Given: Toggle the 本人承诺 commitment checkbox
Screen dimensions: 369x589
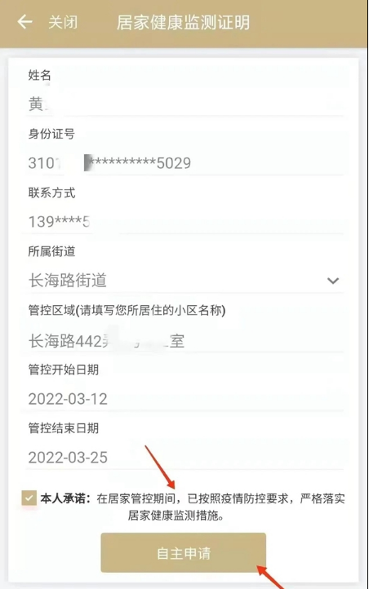Looking at the screenshot, I should 29,498.
